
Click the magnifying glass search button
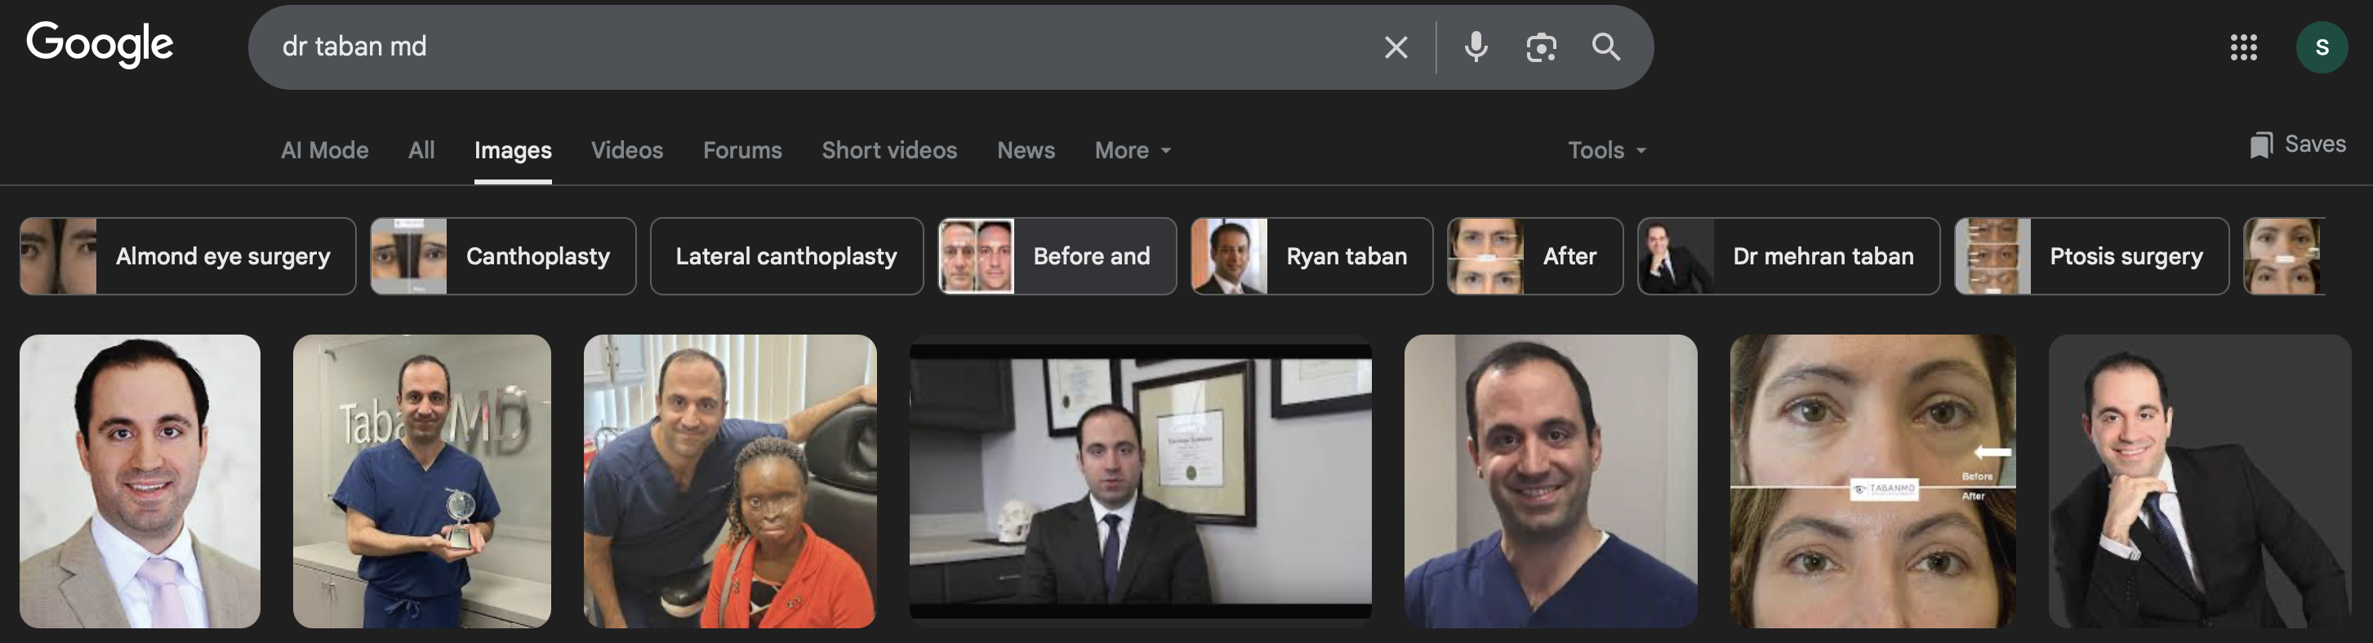point(1605,47)
